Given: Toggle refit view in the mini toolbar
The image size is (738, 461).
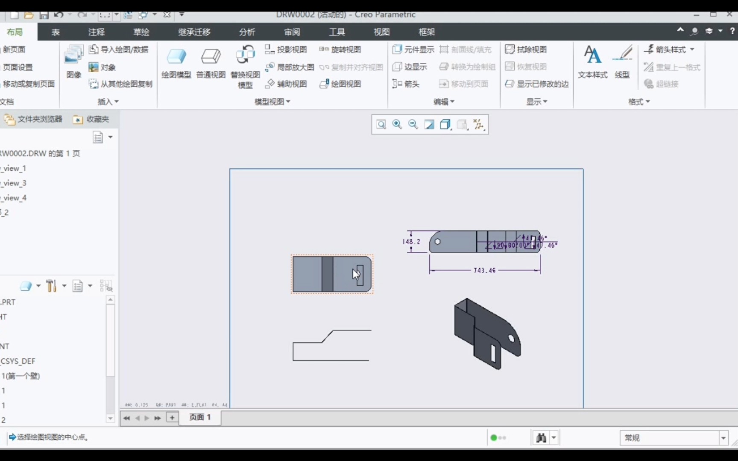Looking at the screenshot, I should (381, 124).
